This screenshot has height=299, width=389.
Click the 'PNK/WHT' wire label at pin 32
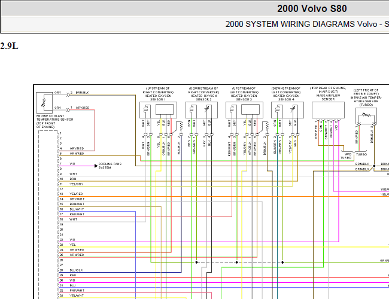77,290
